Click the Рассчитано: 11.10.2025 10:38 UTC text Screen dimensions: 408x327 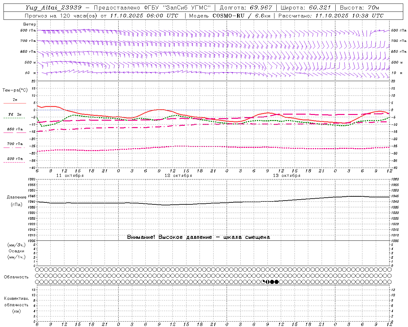331,16
